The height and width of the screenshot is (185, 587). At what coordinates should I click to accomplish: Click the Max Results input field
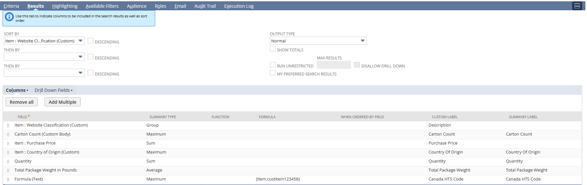click(x=333, y=65)
